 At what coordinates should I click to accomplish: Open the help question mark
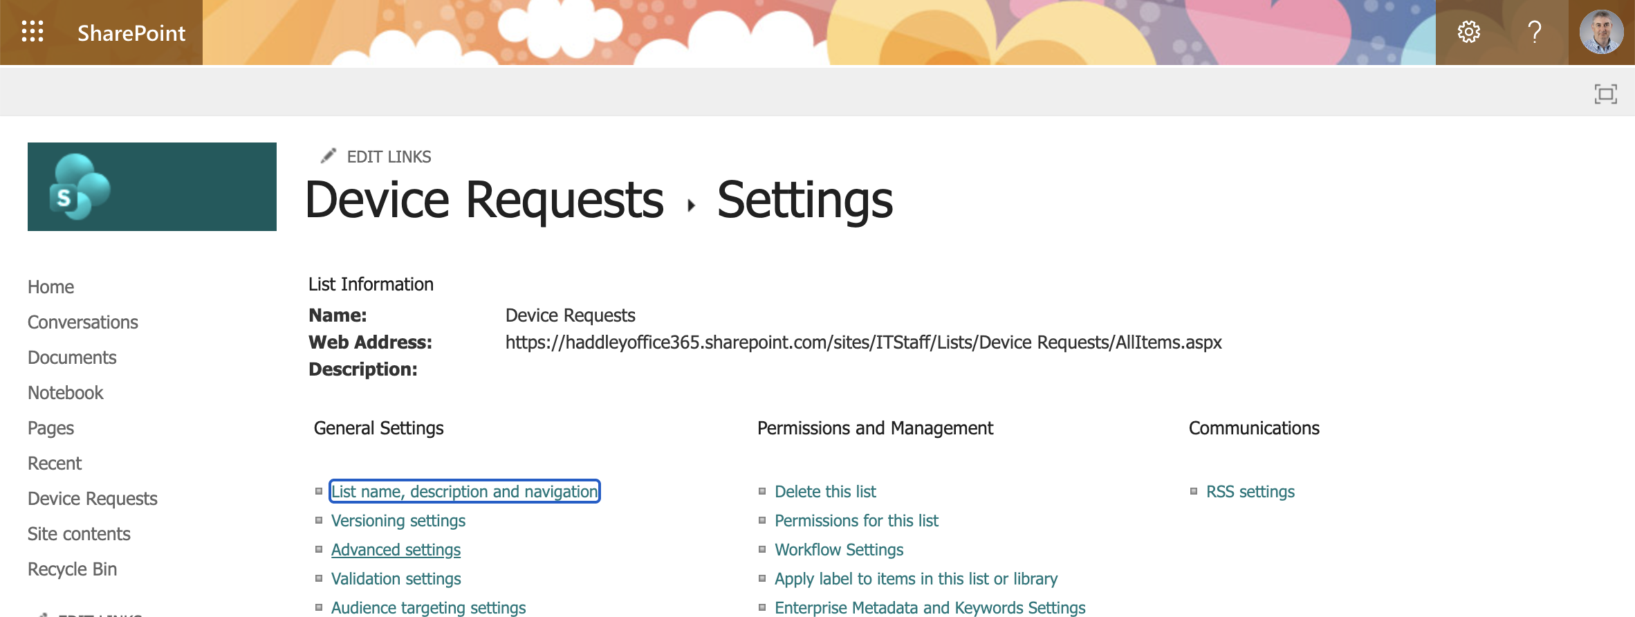[1535, 32]
